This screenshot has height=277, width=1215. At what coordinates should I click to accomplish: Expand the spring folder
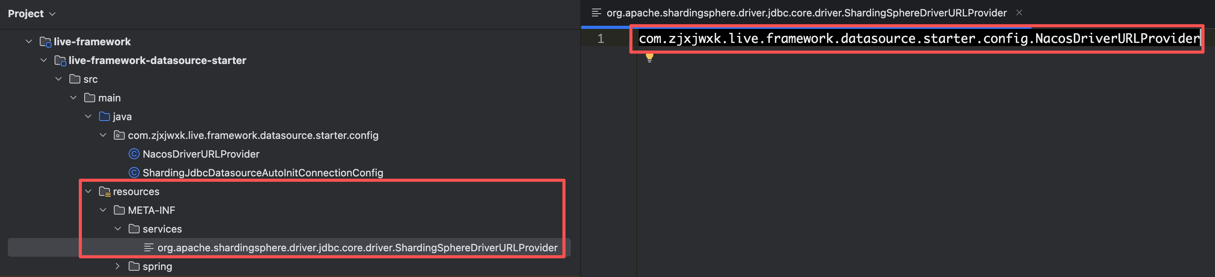[117, 266]
